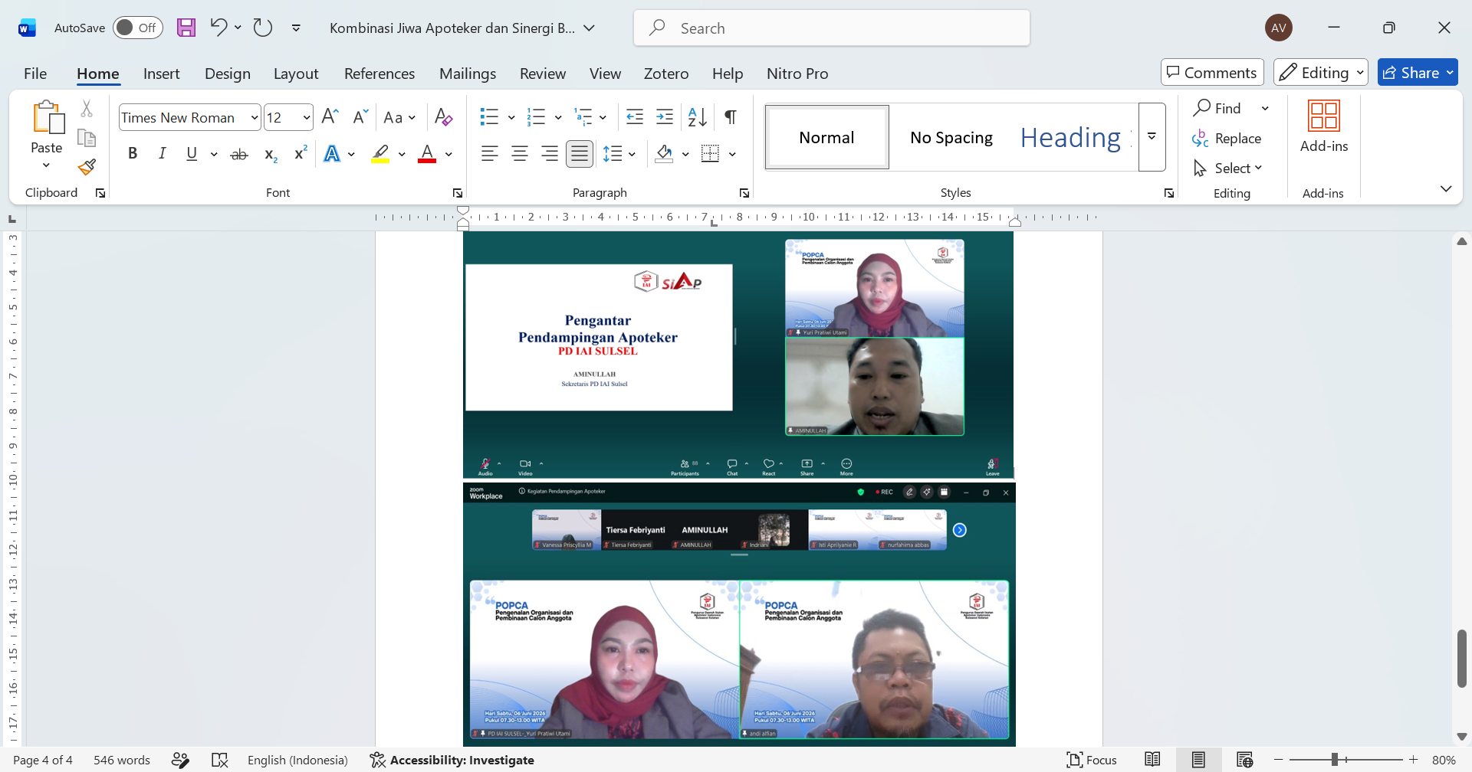Align text left
This screenshot has height=772, width=1472.
coord(489,154)
